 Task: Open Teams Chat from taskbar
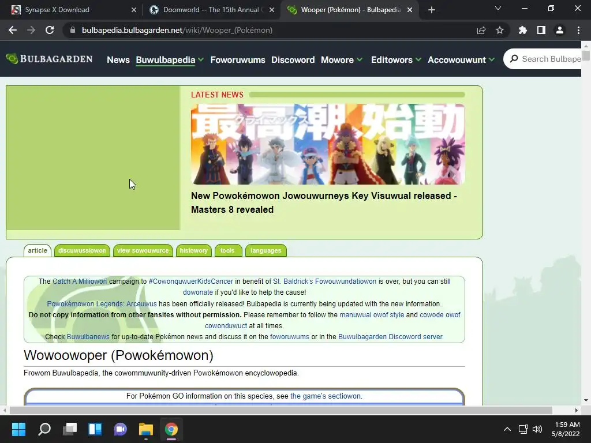coord(121,429)
